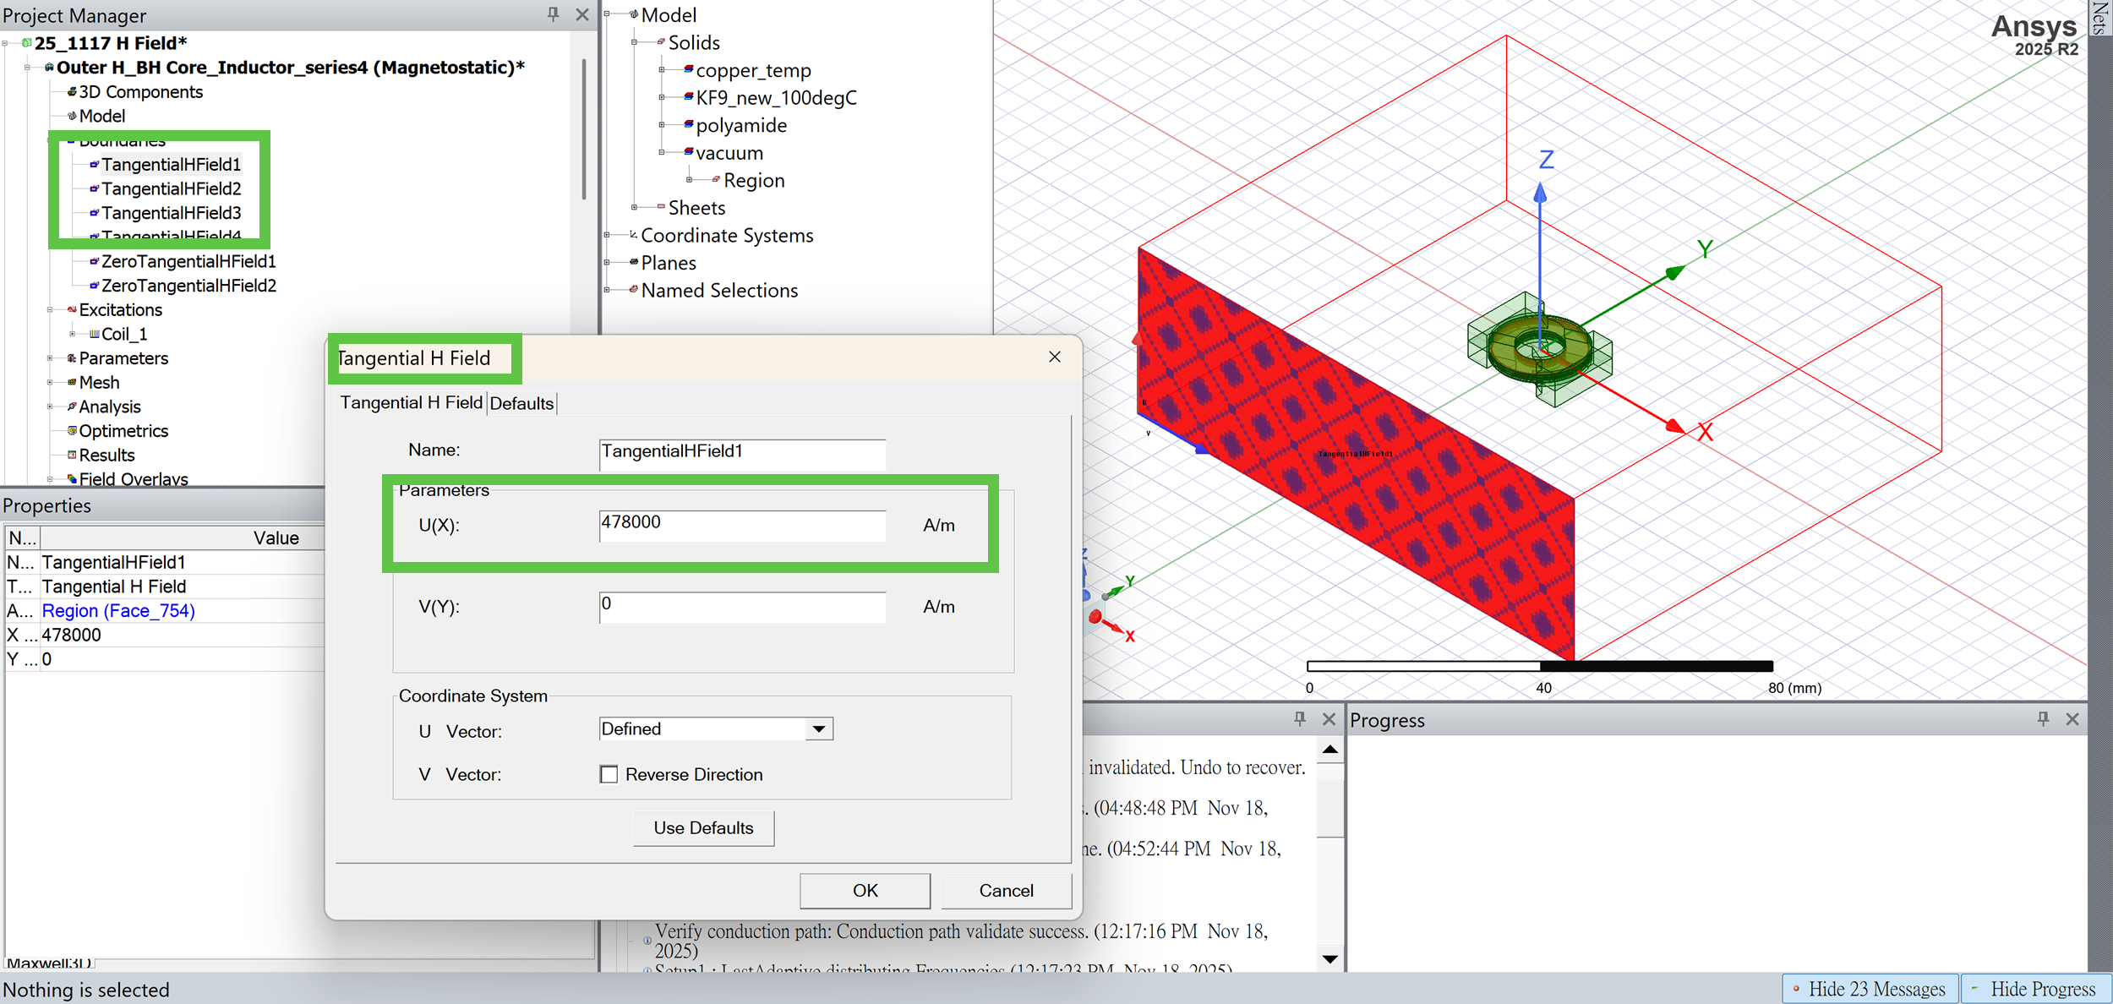Select the Tangential H Field tab

coord(411,403)
